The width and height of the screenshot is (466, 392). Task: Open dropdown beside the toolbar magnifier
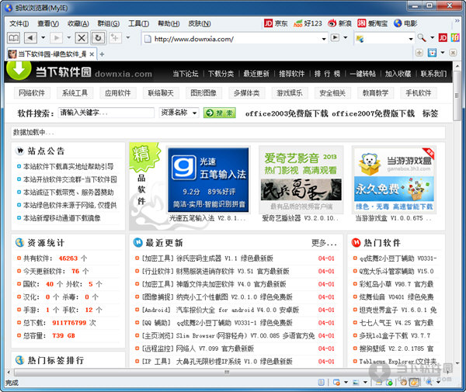pos(433,38)
